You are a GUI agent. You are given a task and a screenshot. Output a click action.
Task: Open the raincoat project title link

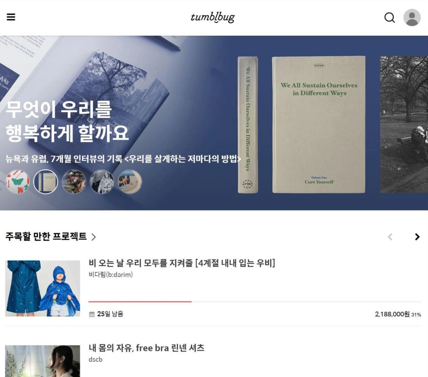point(182,263)
